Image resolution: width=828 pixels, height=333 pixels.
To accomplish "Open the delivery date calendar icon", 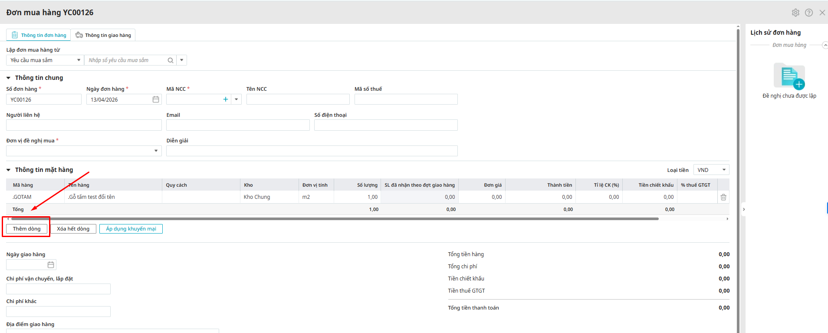I will (51, 265).
